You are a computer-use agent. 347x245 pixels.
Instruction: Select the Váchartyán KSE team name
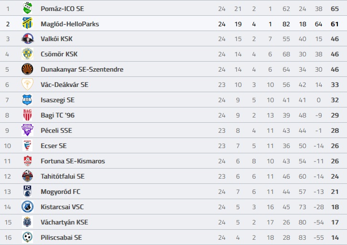(x=65, y=222)
